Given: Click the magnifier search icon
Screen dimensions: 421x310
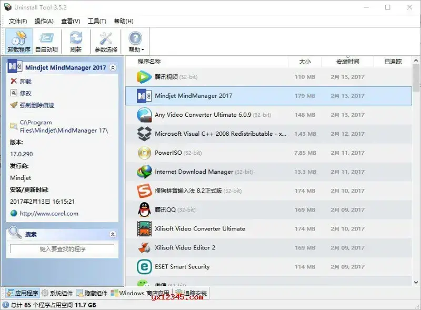Looking at the screenshot, I should 15,233.
